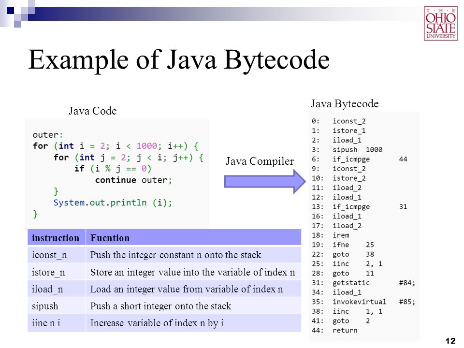Image resolution: width=464 pixels, height=348 pixels.
Task: Select bytecode line "12: iload_1"
Action: (336, 197)
